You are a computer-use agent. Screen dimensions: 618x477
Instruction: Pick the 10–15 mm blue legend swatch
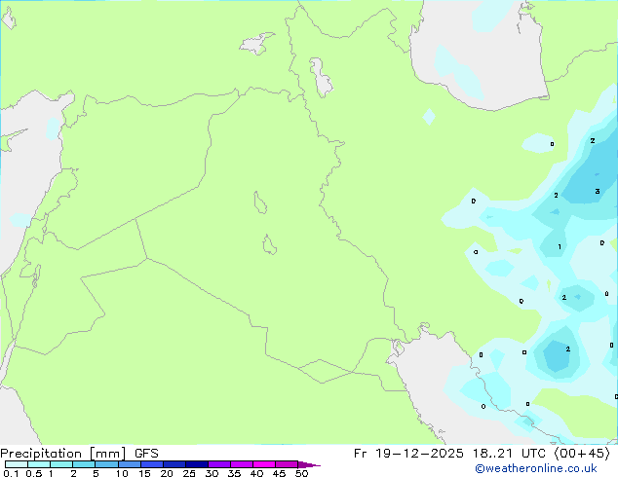click(x=129, y=464)
